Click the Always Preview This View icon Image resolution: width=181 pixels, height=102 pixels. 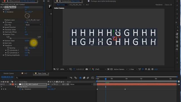[x=55, y=69]
